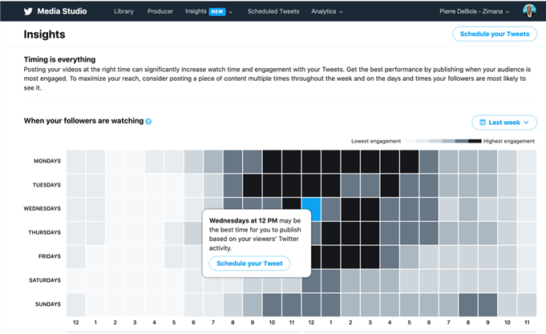Click Schedule your Tweet in the tooltip
The width and height of the screenshot is (546, 334).
(x=249, y=263)
